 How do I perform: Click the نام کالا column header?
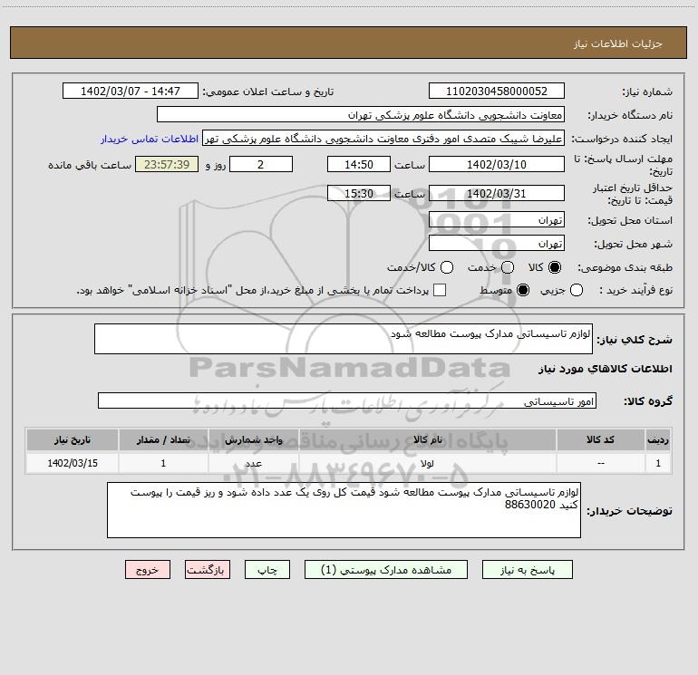[x=427, y=439]
